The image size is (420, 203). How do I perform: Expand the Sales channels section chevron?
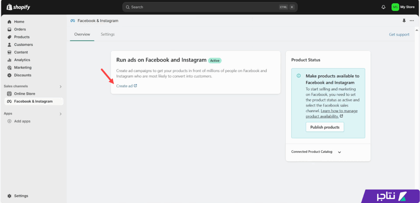coord(61,86)
